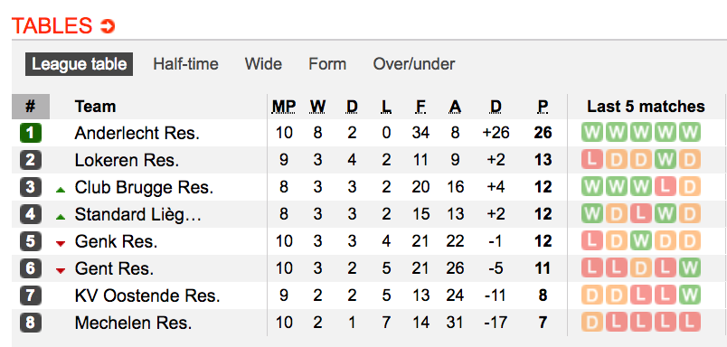Sort by the MP column header
This screenshot has height=347, width=727.
coord(284,107)
